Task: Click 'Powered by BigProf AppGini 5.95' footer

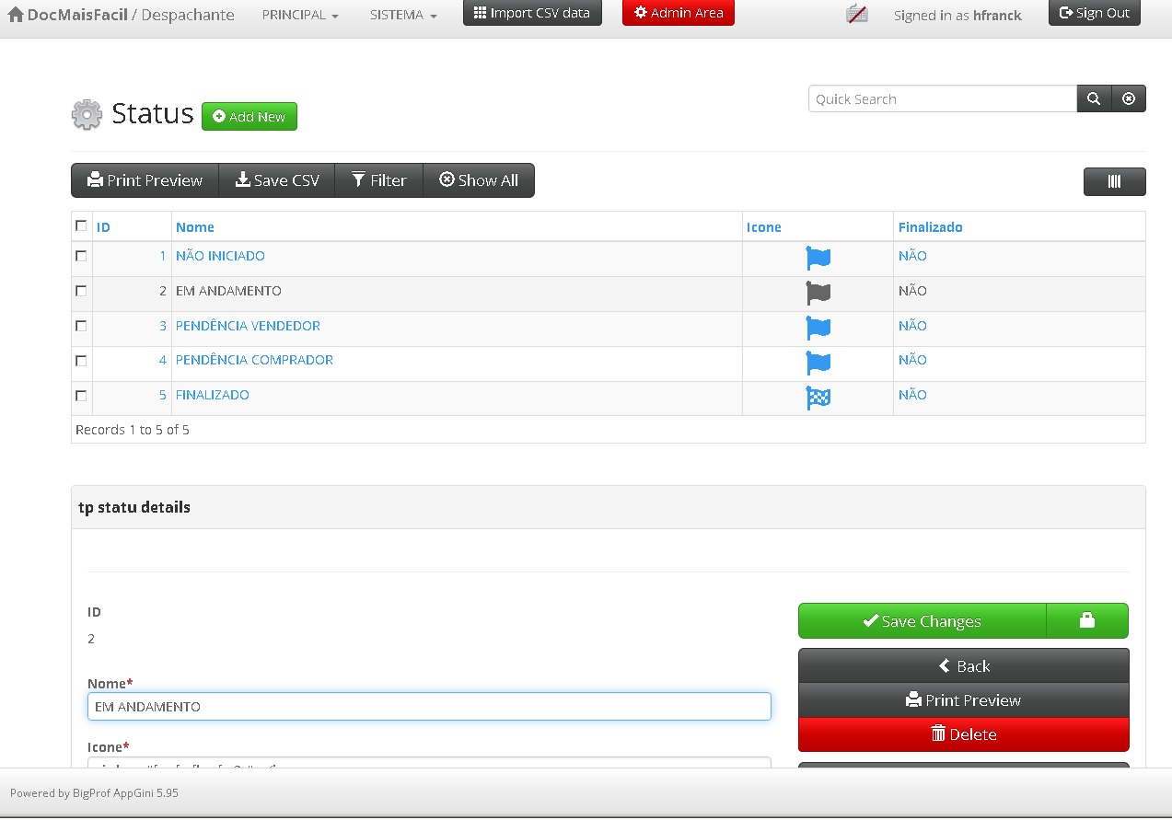Action: point(94,792)
